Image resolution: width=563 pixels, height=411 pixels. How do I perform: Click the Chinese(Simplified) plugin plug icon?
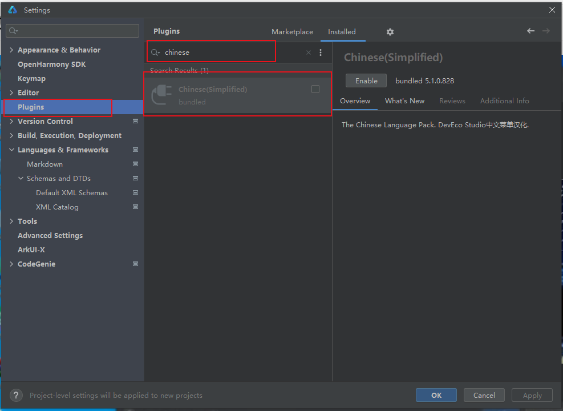(161, 95)
